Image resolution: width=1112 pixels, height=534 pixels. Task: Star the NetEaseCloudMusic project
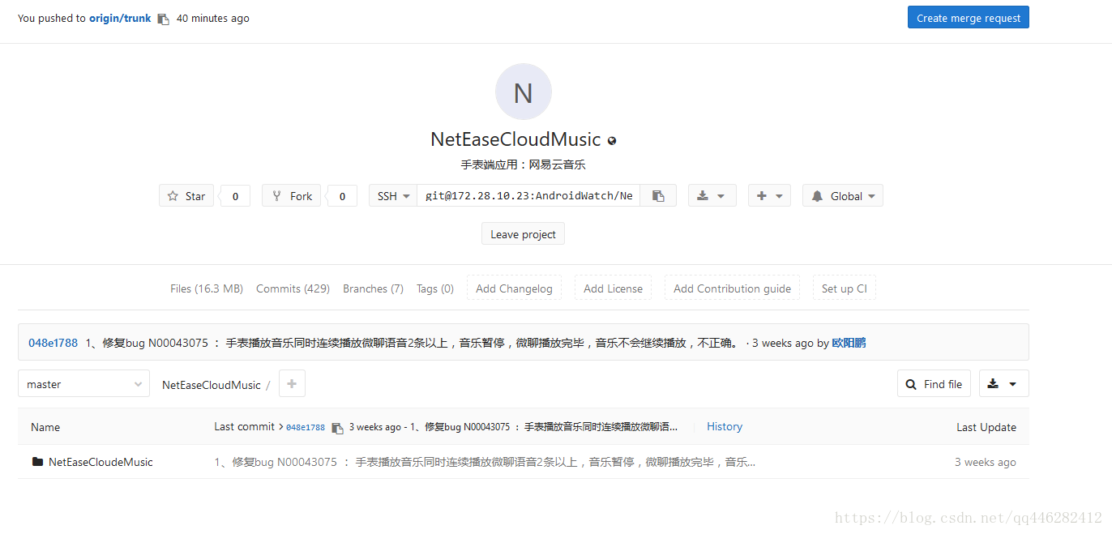point(186,196)
